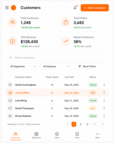114x143 pixels.
Task: Select the name Sarah Cunningham
Action: coord(26,85)
